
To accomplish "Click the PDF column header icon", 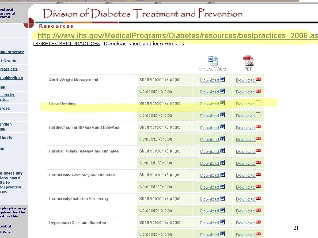I will tap(248, 60).
